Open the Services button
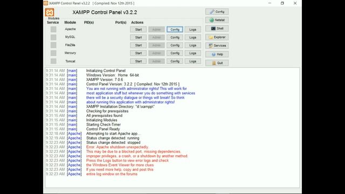The height and width of the screenshot is (194, 345). pos(217,45)
